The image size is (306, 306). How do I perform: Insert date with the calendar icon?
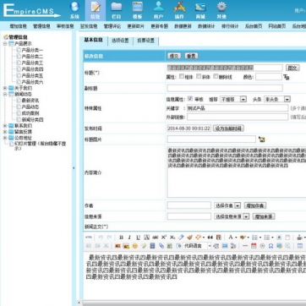(x=254, y=246)
